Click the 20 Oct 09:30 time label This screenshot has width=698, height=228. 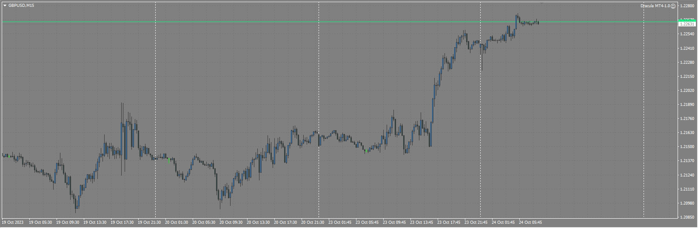coord(231,222)
